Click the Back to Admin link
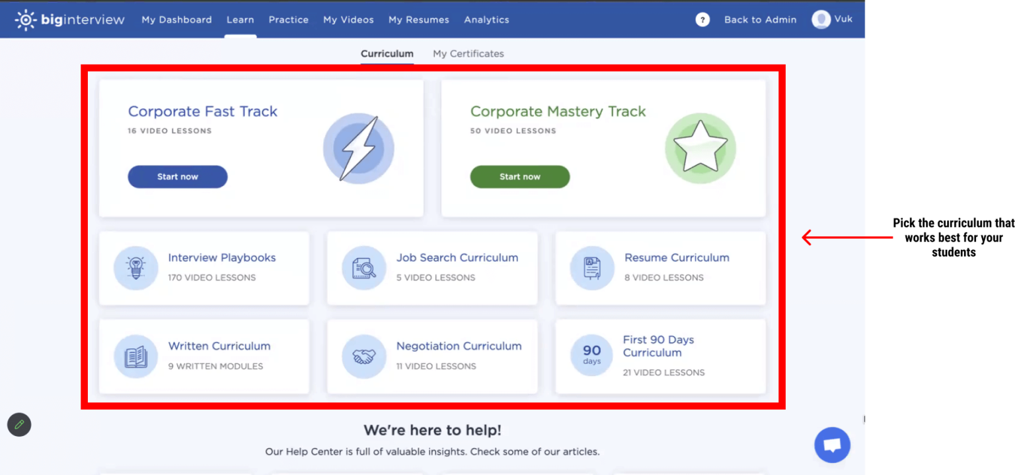 pyautogui.click(x=760, y=20)
